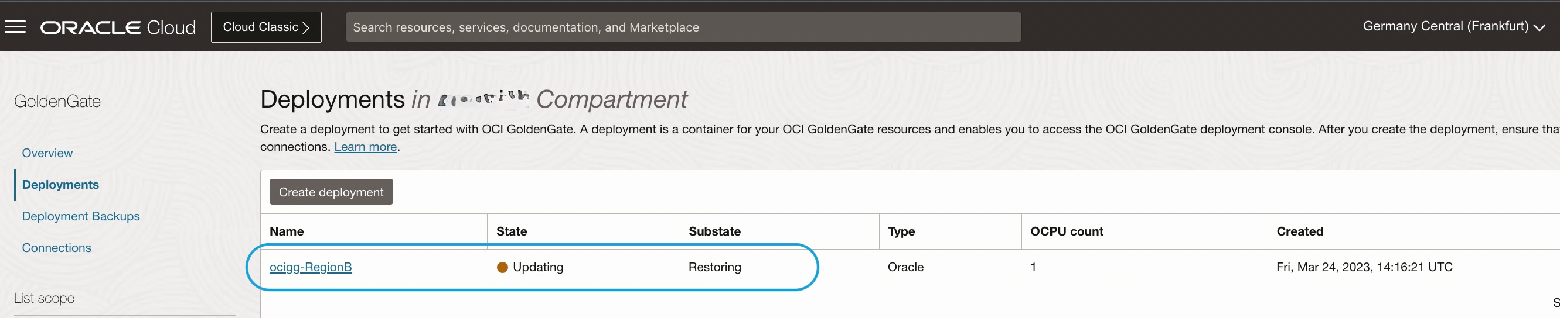1560x318 pixels.
Task: Click the OCPU count value 1
Action: tap(1033, 267)
